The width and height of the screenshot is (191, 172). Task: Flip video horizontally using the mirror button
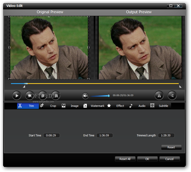point(159,95)
